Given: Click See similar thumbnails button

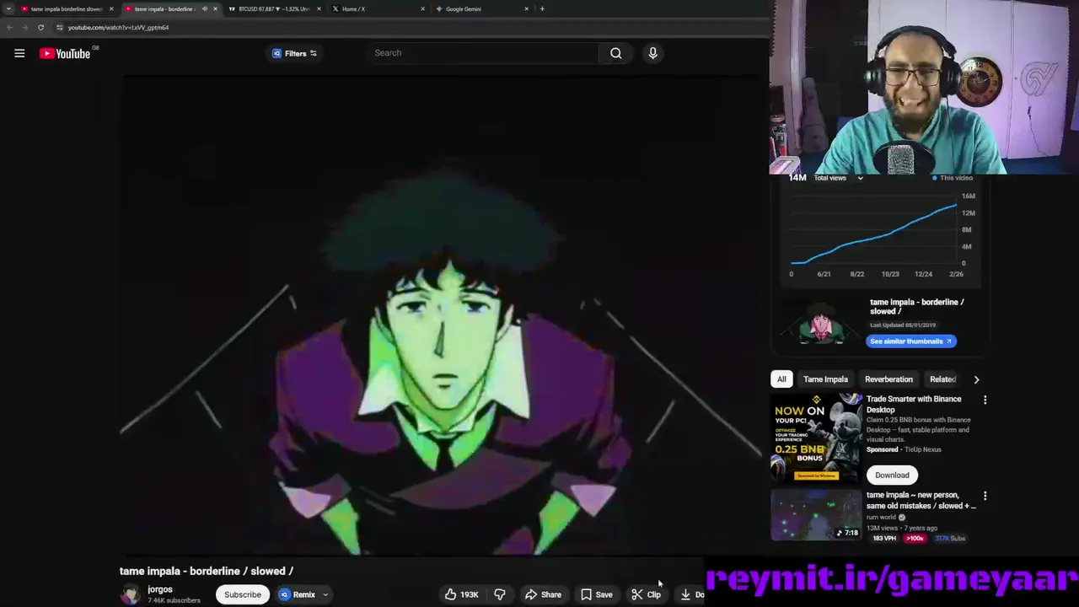Looking at the screenshot, I should tap(910, 341).
